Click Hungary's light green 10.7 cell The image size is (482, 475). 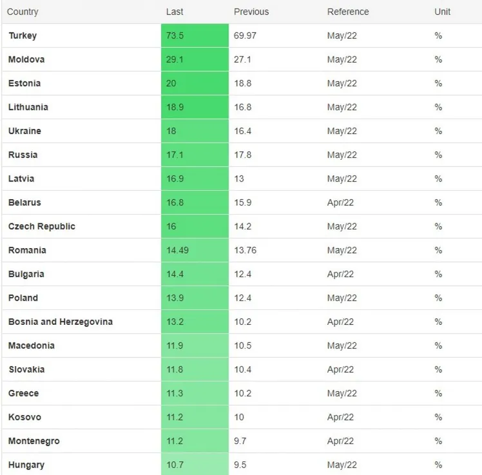pyautogui.click(x=195, y=465)
